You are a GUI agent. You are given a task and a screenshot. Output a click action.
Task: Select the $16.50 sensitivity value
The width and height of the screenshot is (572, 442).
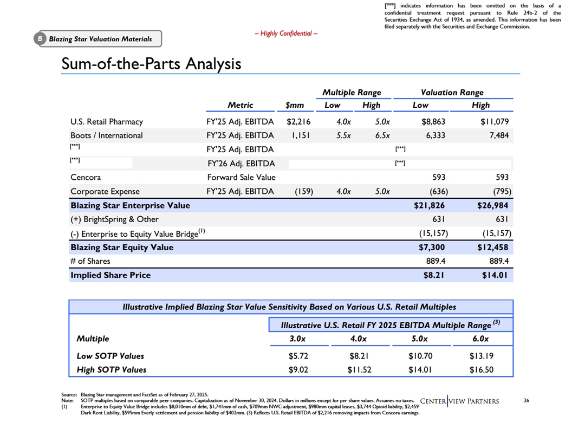click(482, 370)
